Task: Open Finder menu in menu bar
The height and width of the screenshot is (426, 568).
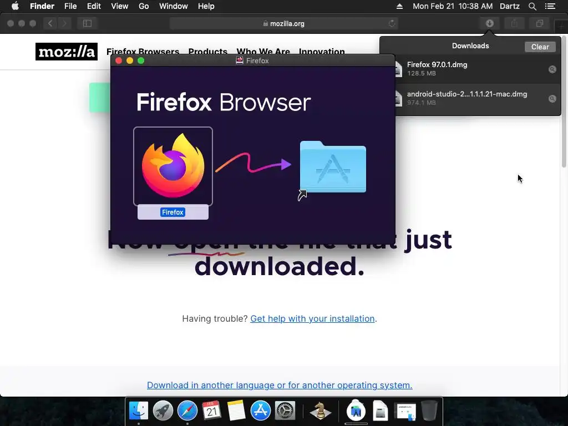Action: pyautogui.click(x=42, y=6)
